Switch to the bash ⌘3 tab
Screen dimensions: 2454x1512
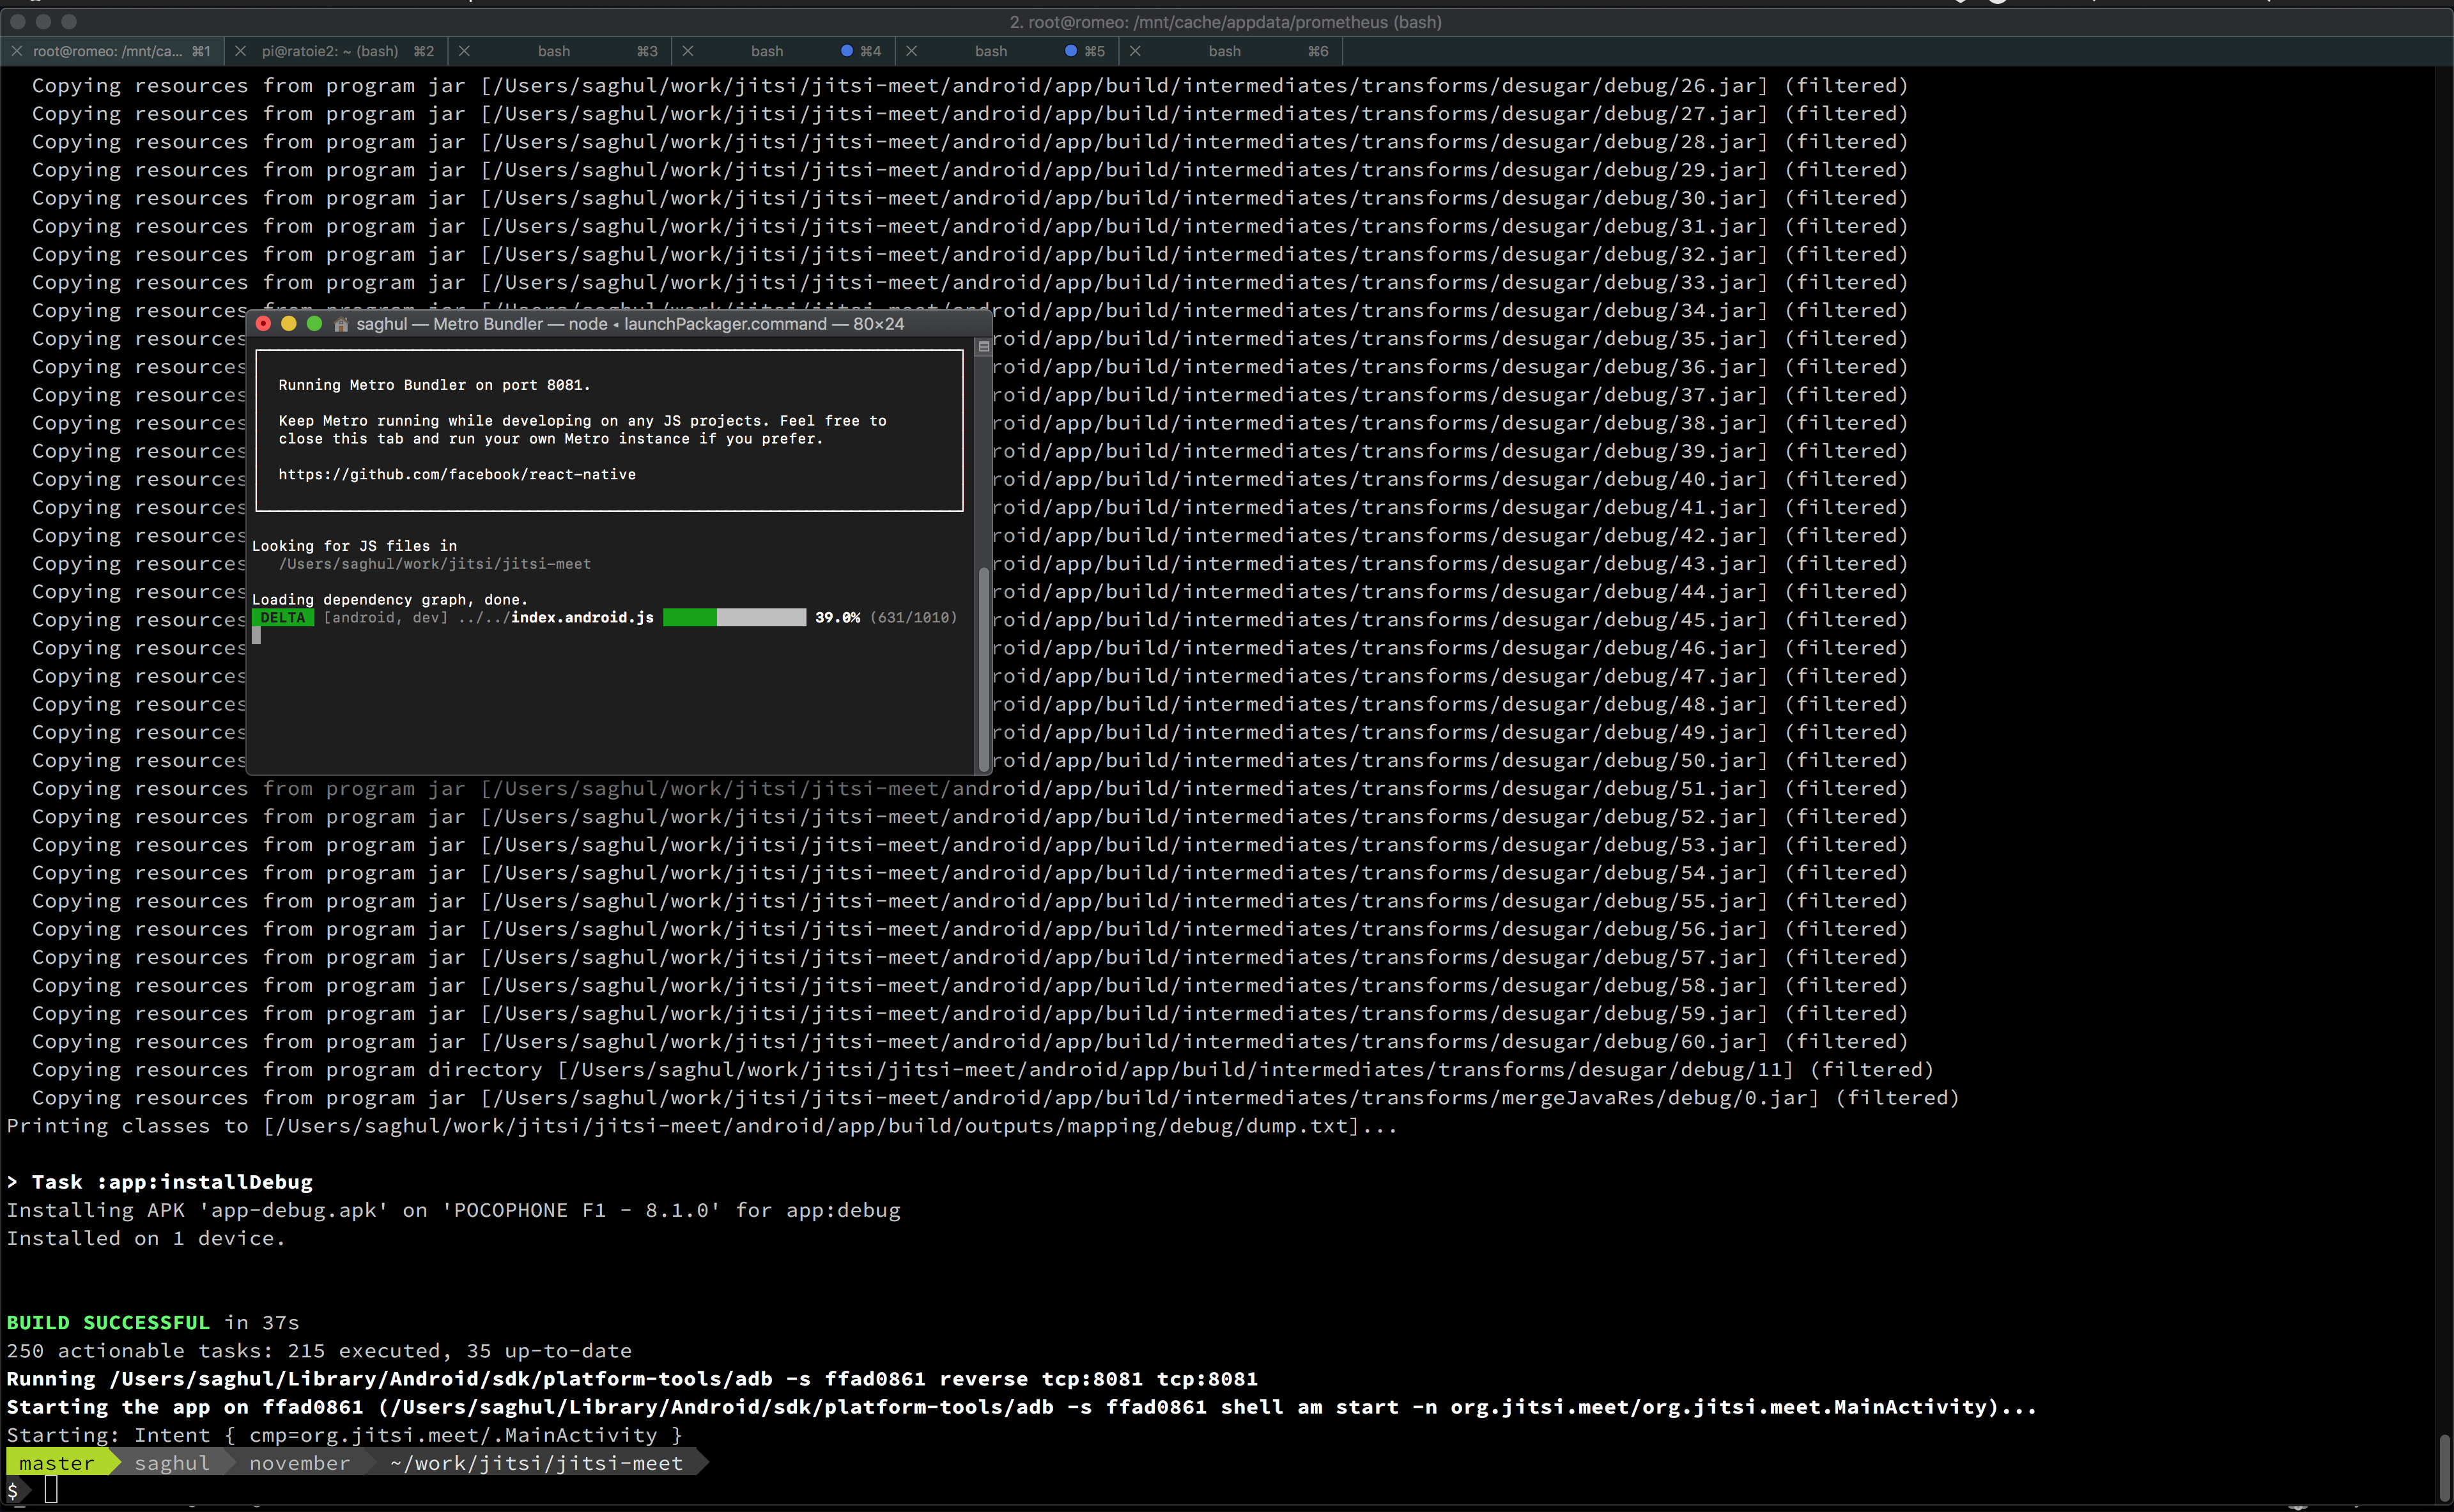[x=555, y=51]
